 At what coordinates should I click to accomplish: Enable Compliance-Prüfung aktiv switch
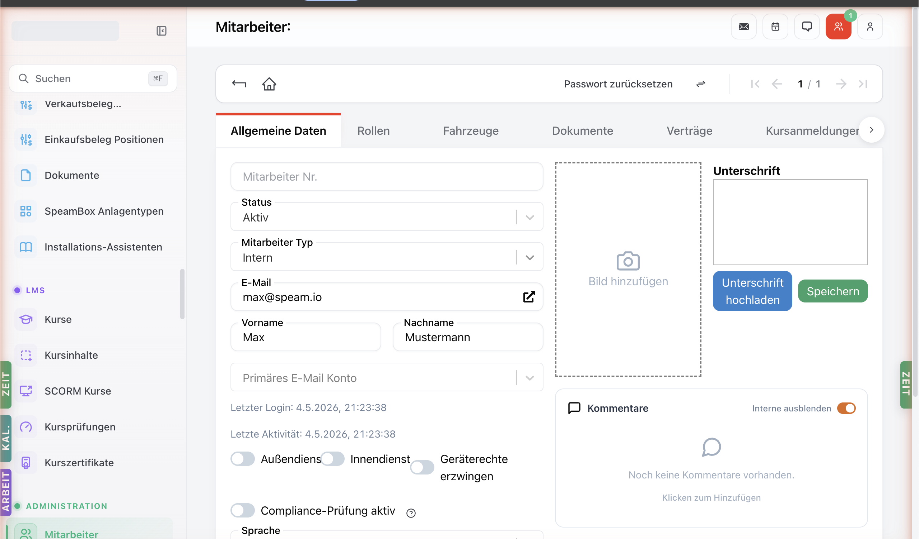click(x=243, y=511)
